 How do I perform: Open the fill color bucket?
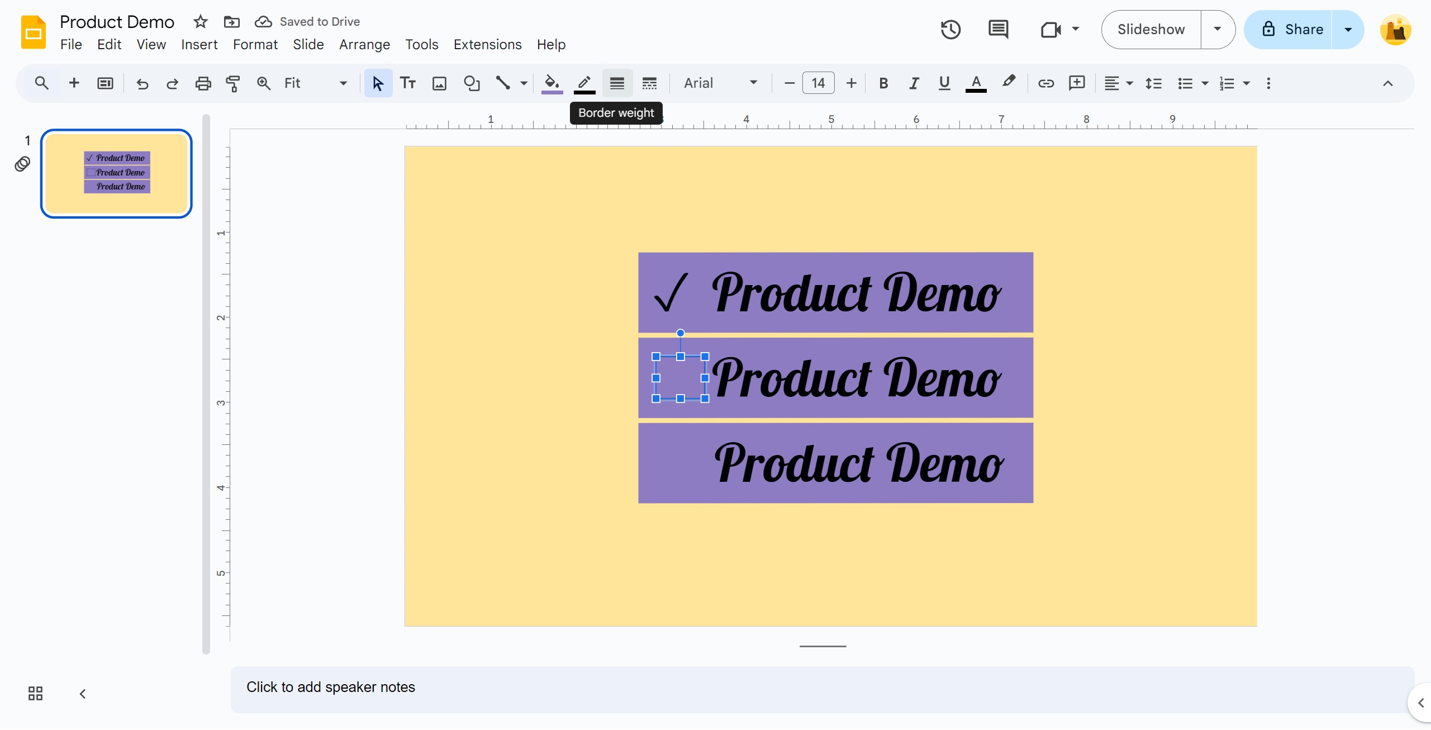tap(552, 83)
